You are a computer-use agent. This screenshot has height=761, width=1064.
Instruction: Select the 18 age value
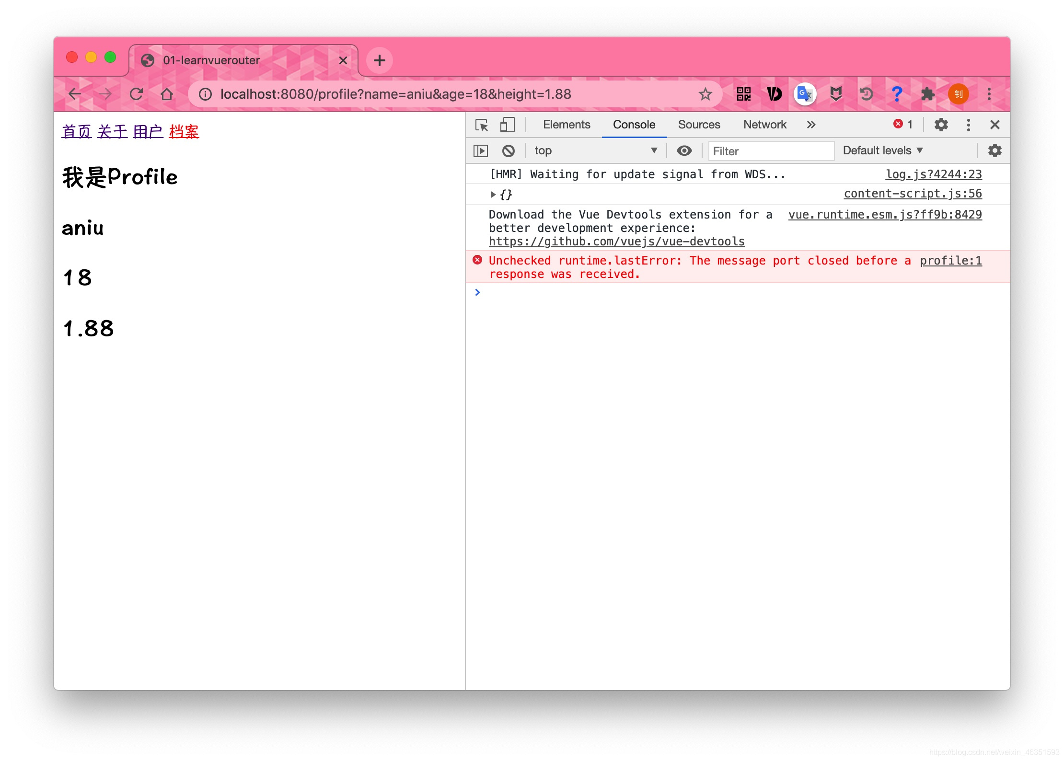point(77,278)
